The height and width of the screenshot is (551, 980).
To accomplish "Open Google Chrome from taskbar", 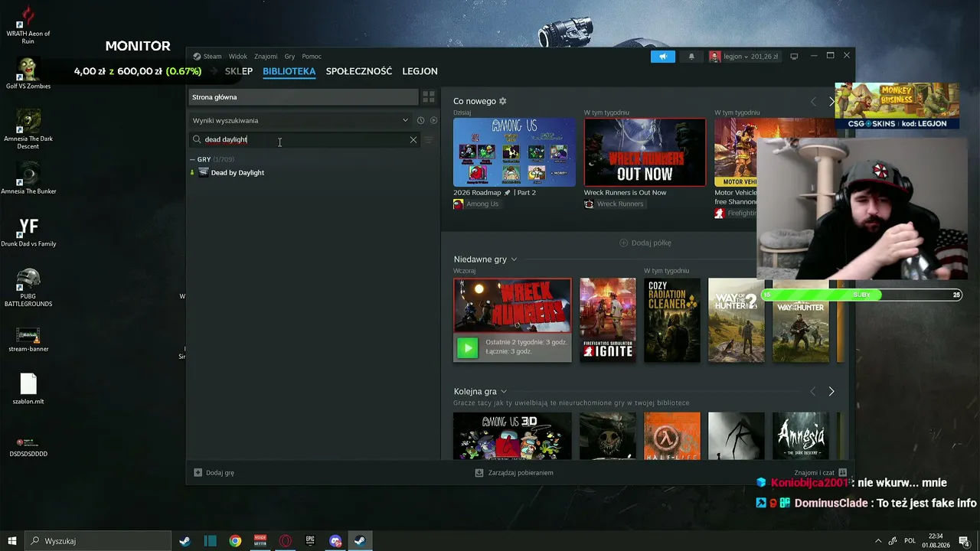I will 235,541.
